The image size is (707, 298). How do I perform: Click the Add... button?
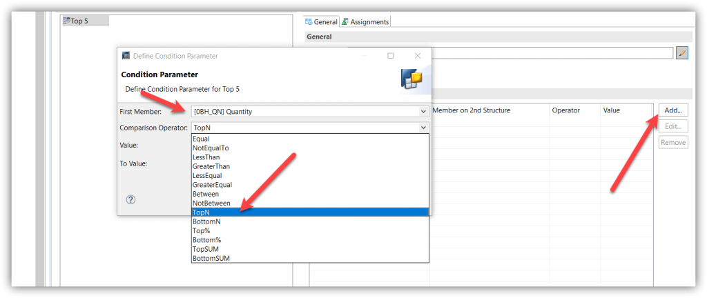click(x=673, y=110)
